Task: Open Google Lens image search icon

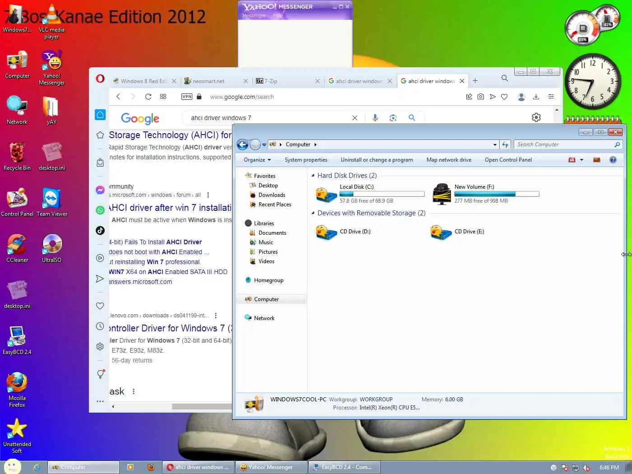Action: coord(393,118)
